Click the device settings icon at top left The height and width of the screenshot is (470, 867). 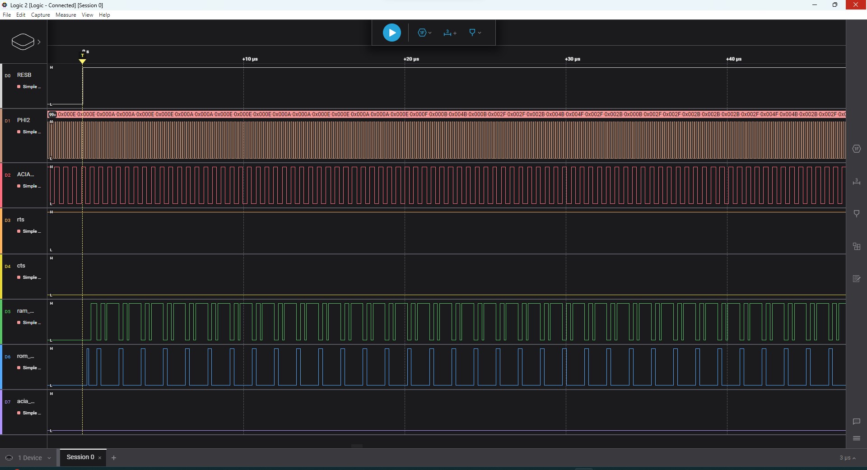[23, 42]
